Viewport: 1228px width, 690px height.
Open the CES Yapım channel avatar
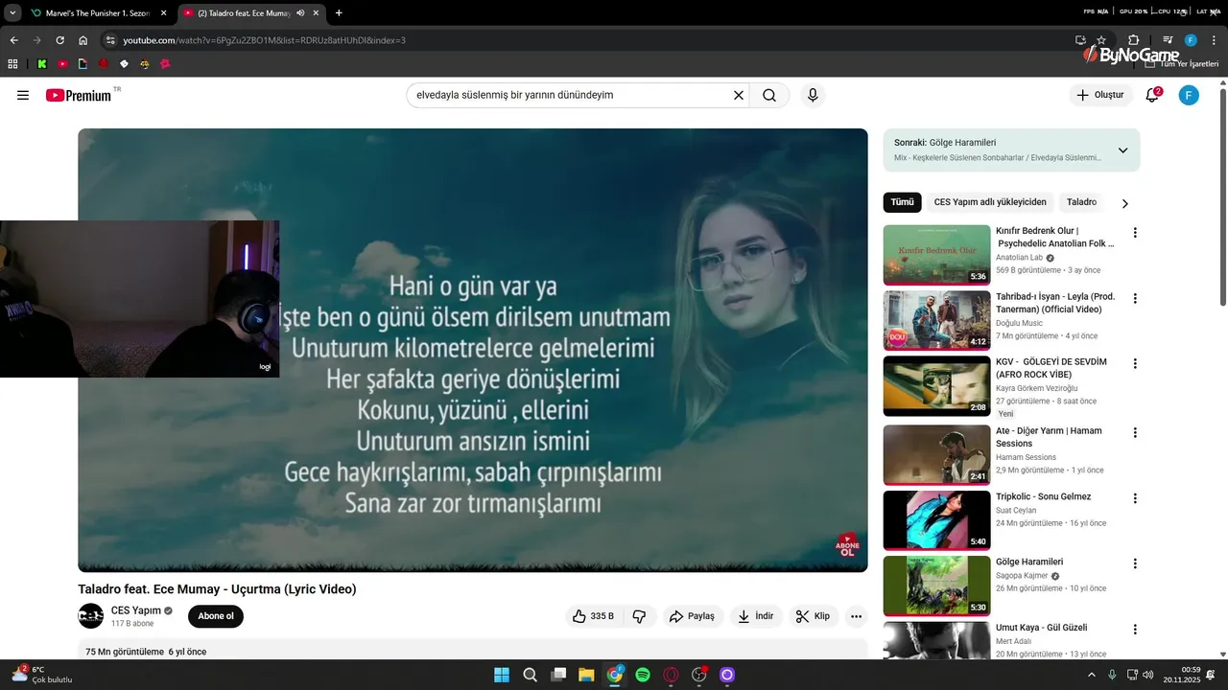(90, 616)
